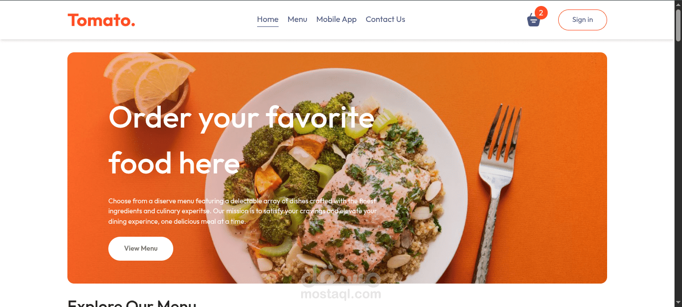Open the shopping basket icon
This screenshot has width=682, height=307.
coord(533,20)
